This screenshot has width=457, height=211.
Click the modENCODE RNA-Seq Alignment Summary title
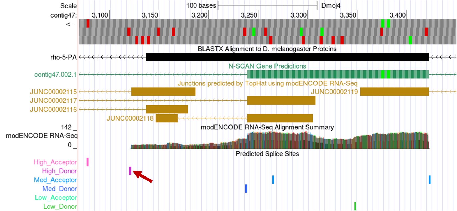point(267,127)
